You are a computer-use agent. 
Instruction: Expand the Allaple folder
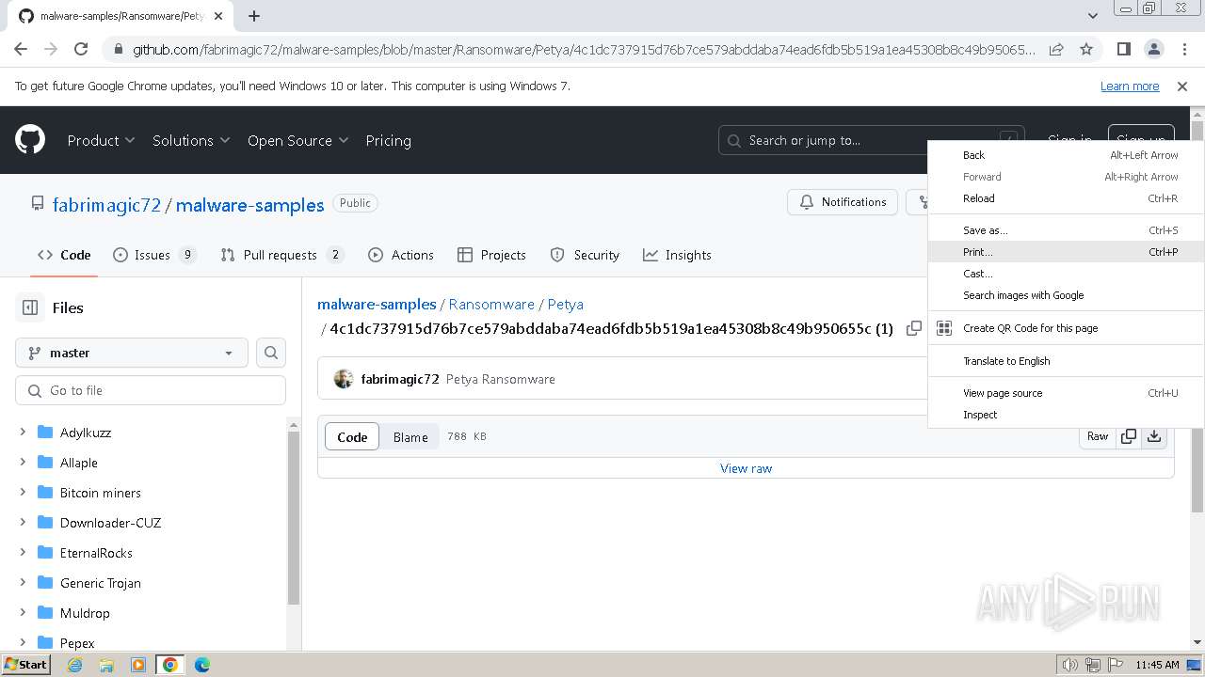click(x=23, y=463)
